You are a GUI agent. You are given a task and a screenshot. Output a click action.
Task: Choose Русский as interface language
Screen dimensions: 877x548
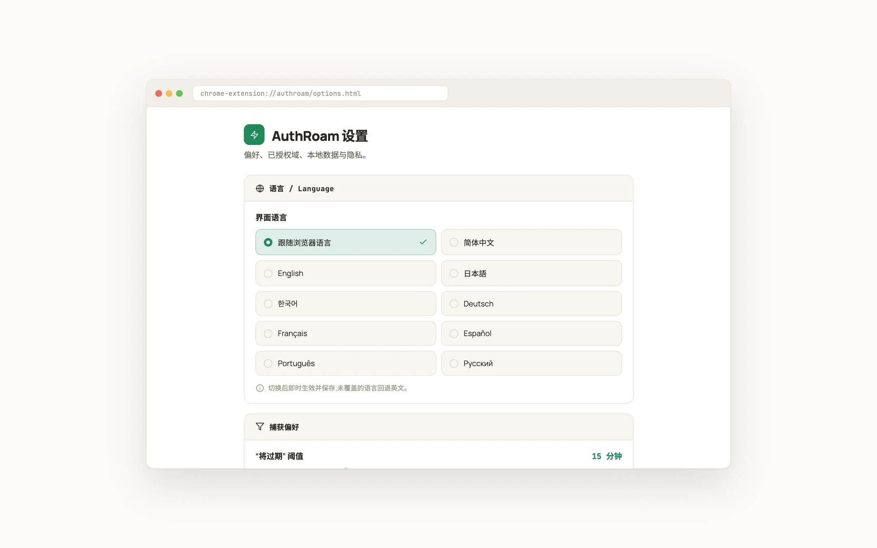(x=531, y=363)
